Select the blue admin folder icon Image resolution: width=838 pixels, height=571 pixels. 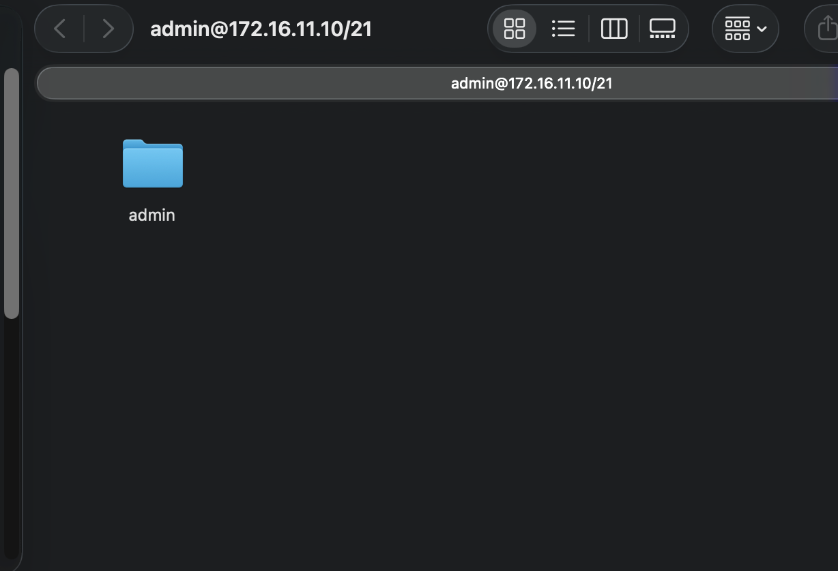tap(152, 164)
